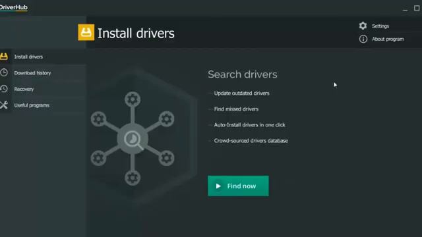
Task: Open the Download history section
Action: pyautogui.click(x=43, y=73)
